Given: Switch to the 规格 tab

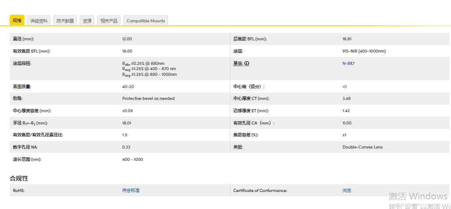Looking at the screenshot, I should pyautogui.click(x=17, y=21).
